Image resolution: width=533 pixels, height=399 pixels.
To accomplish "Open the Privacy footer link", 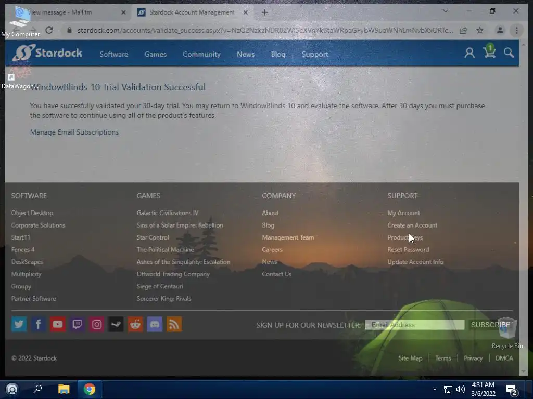I will tap(473, 358).
